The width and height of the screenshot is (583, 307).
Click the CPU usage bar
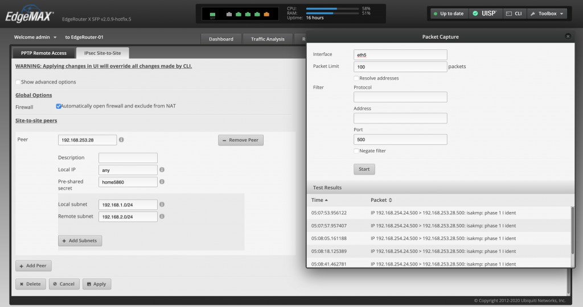(332, 9)
